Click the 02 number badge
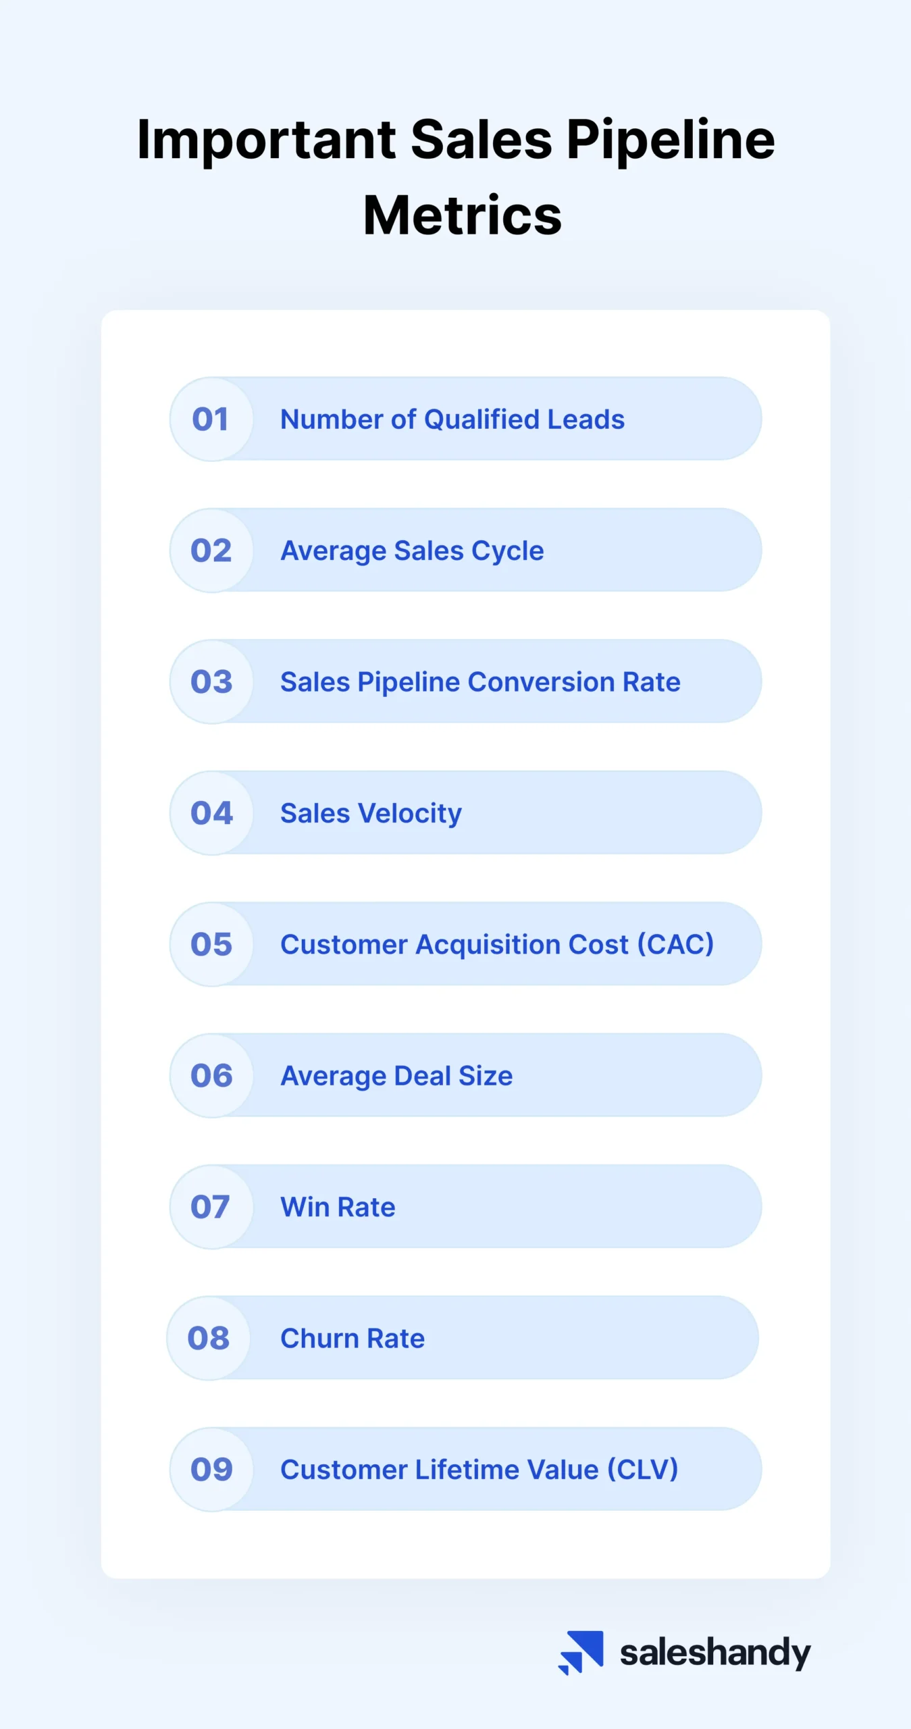The image size is (911, 1729). [x=211, y=550]
